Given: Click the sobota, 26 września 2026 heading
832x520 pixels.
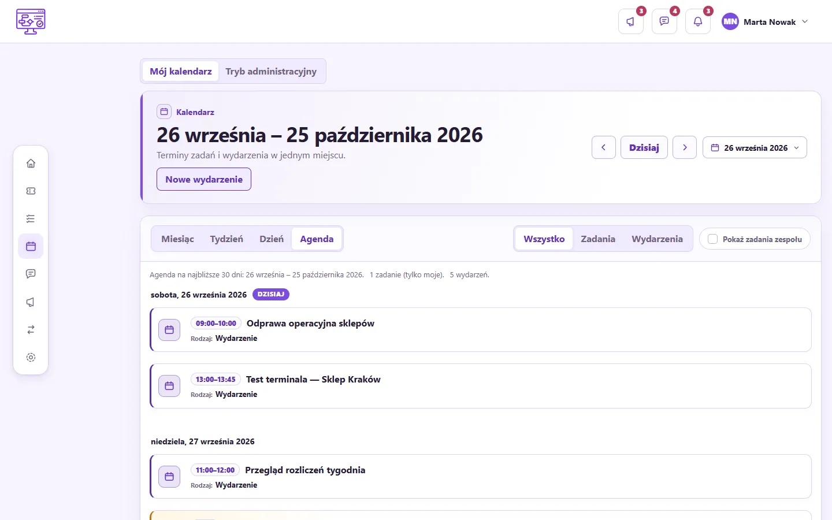Looking at the screenshot, I should (x=199, y=295).
